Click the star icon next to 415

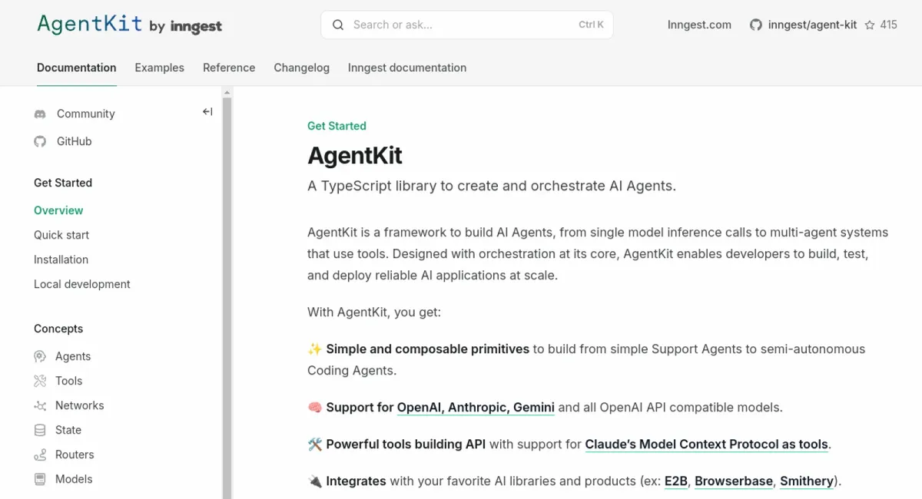coord(870,25)
